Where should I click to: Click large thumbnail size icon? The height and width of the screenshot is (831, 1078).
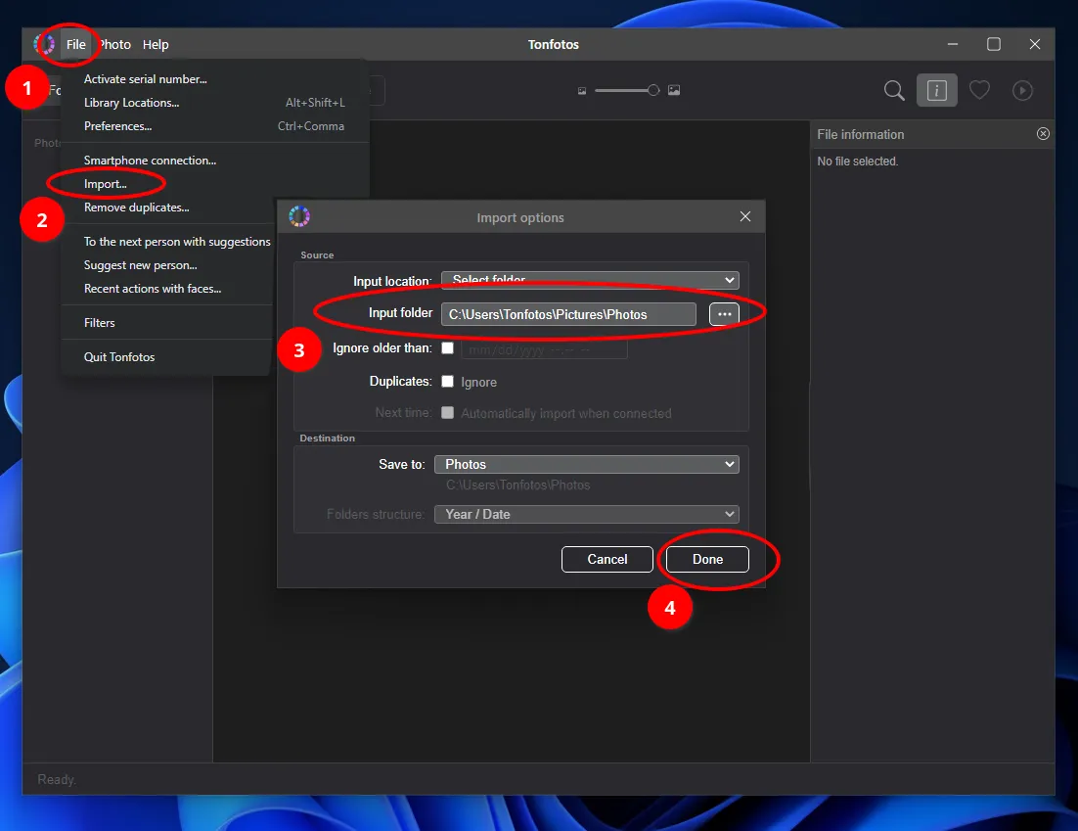[674, 90]
